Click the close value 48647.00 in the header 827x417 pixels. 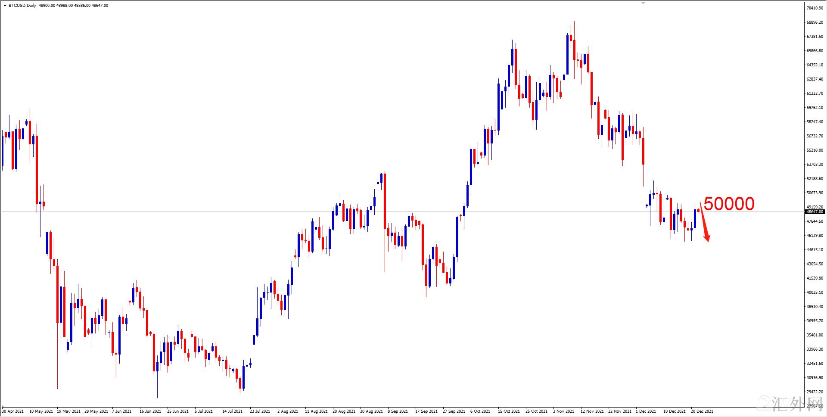point(100,6)
